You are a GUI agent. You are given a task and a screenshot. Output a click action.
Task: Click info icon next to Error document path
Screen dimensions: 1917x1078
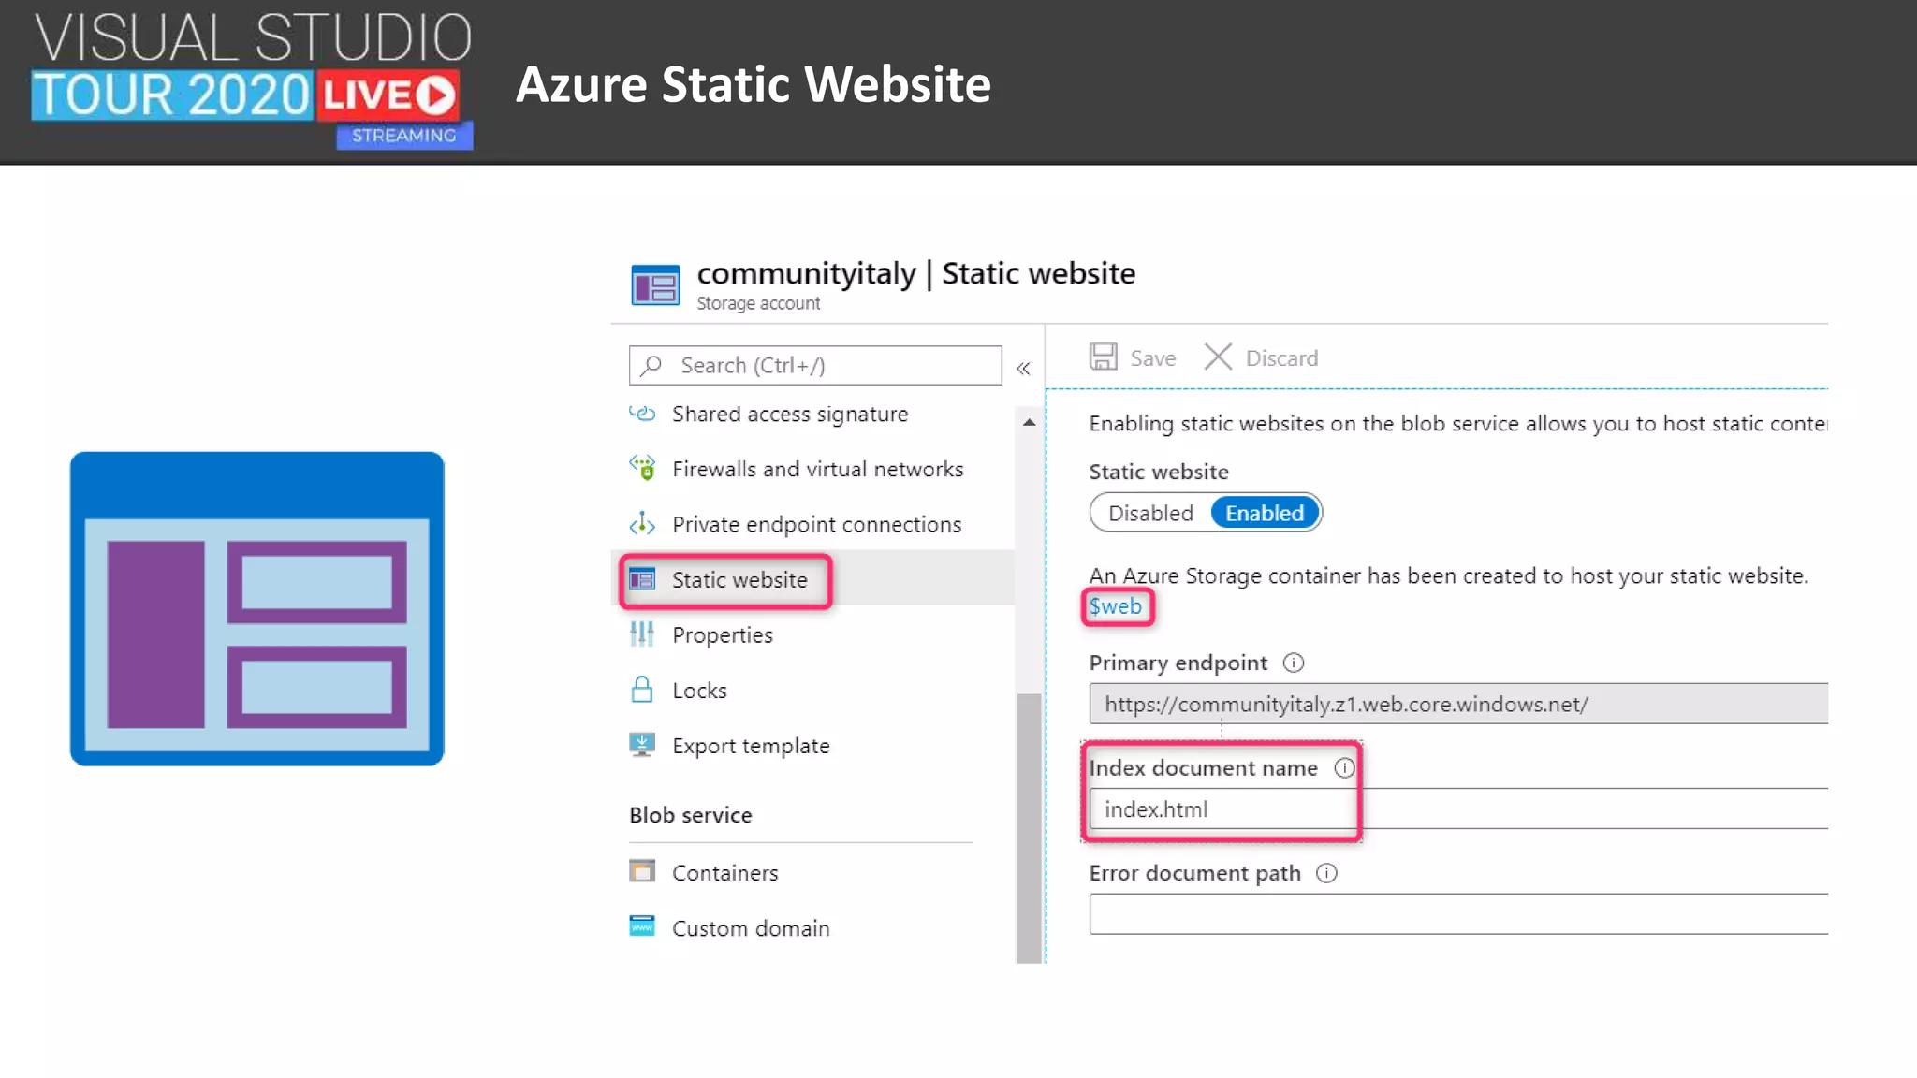click(1327, 873)
